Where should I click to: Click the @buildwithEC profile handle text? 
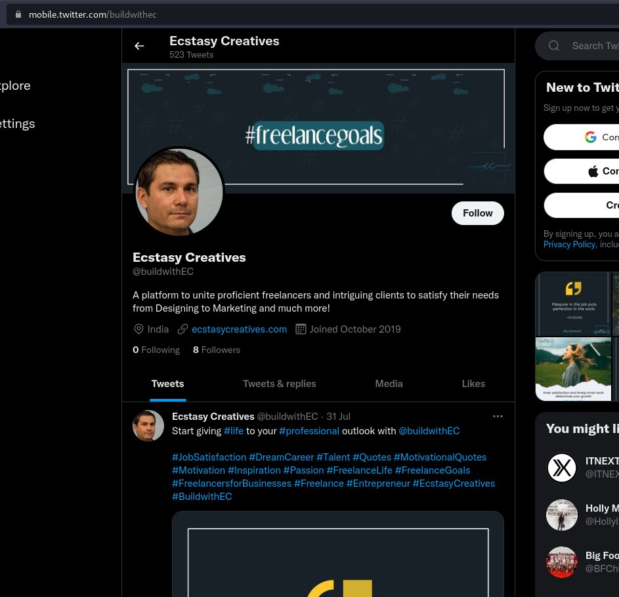[163, 272]
